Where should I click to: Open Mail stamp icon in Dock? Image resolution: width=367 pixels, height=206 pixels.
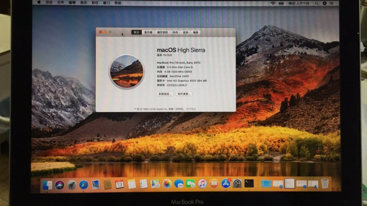tap(96, 184)
